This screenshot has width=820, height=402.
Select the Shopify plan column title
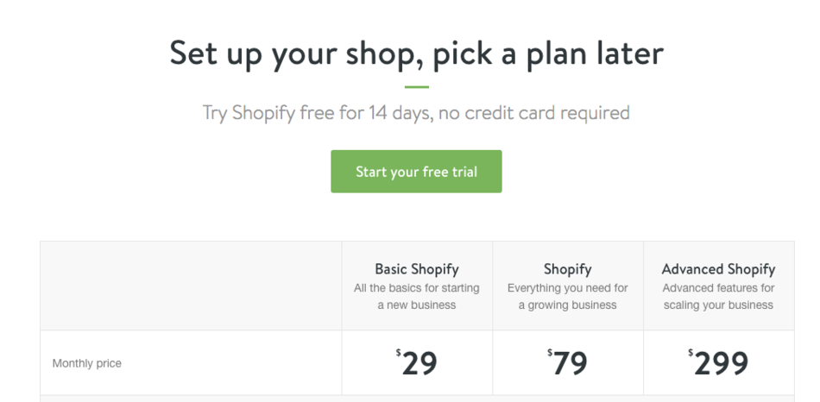(568, 269)
